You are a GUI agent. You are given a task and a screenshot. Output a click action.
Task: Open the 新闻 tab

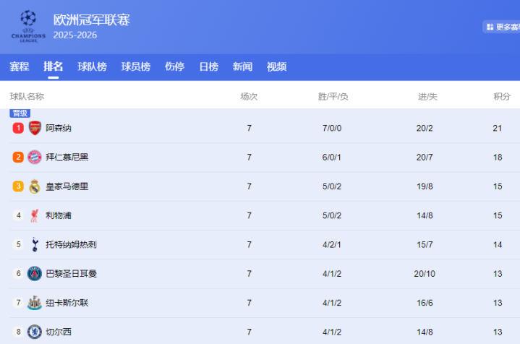pyautogui.click(x=242, y=66)
